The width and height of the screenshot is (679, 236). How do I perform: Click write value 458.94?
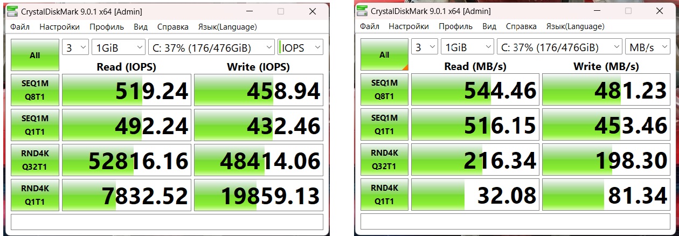point(259,90)
